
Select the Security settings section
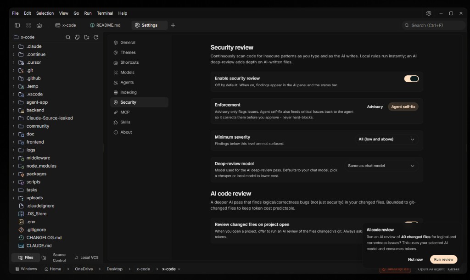tap(139, 102)
